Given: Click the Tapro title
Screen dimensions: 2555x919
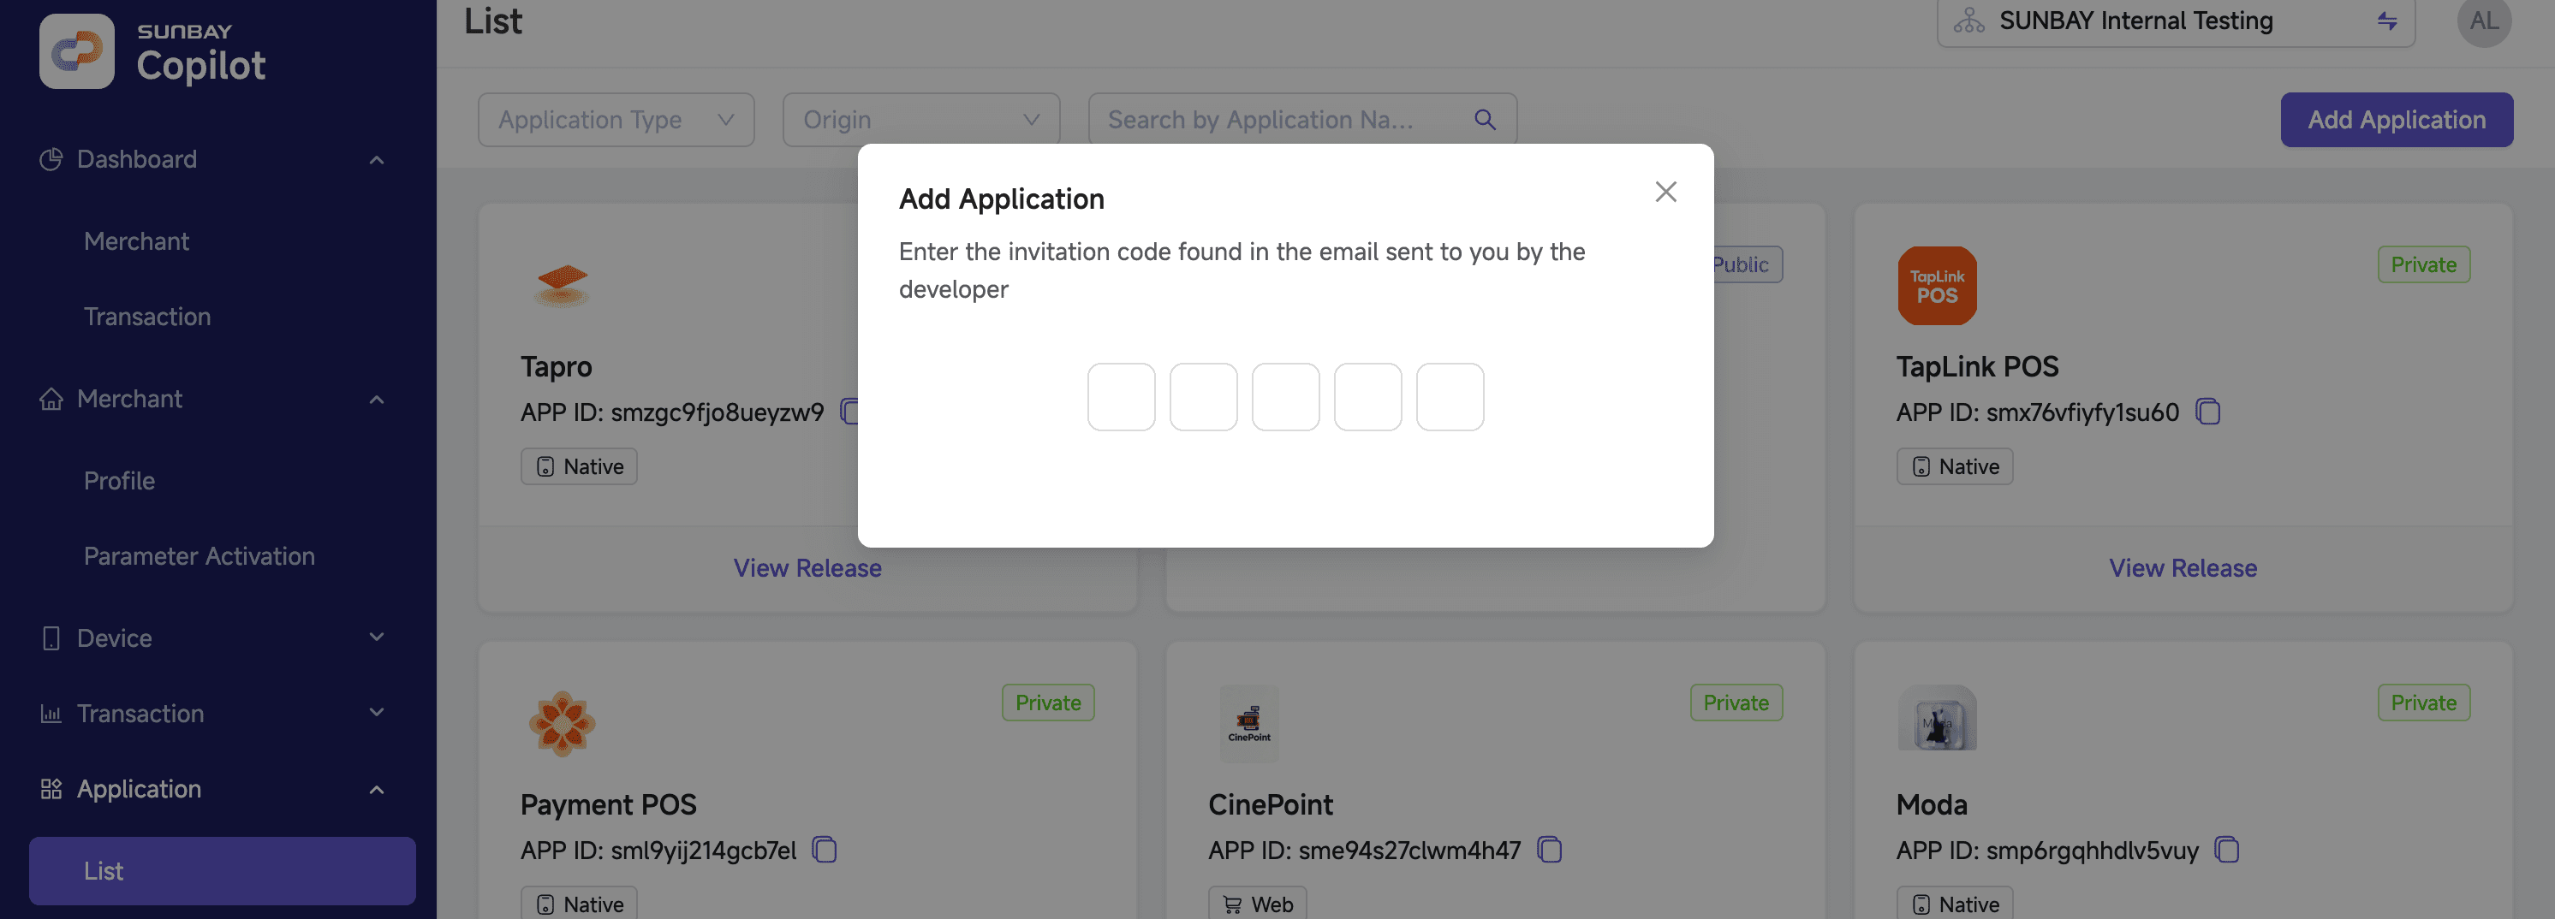Looking at the screenshot, I should point(556,367).
